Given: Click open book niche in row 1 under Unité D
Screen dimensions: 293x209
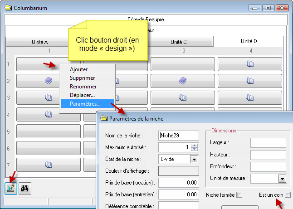Looking at the screenshot, I should tap(249, 64).
